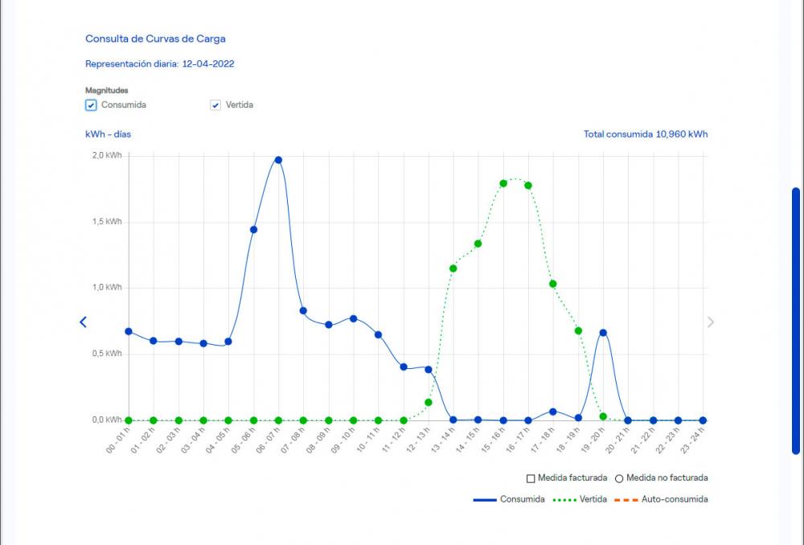Click the 'Magnitudes' label
Screen dimensions: 804x545
click(x=107, y=91)
